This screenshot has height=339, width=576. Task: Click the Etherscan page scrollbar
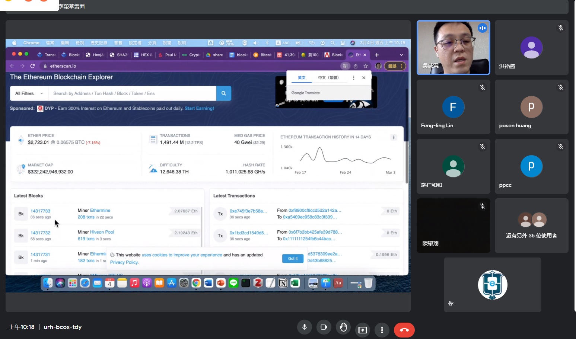click(406, 136)
